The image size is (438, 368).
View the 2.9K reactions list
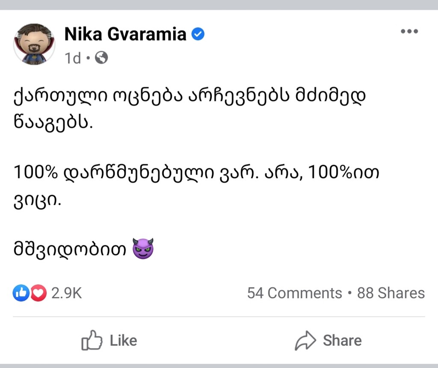click(66, 293)
